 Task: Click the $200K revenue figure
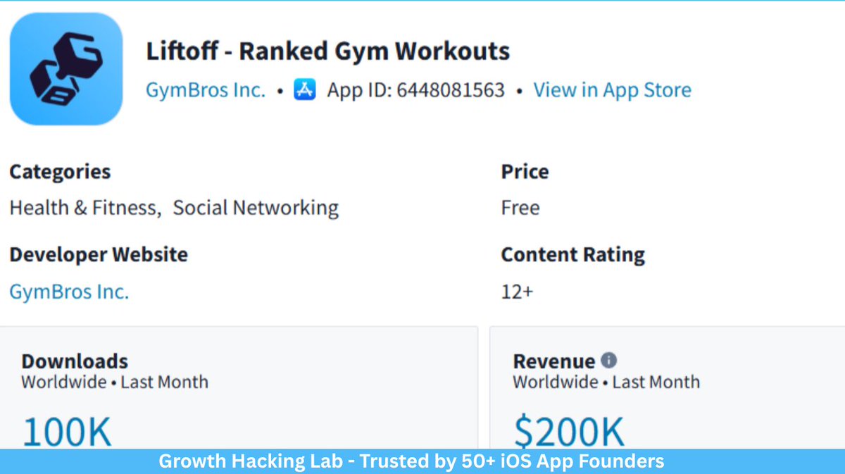pos(569,431)
